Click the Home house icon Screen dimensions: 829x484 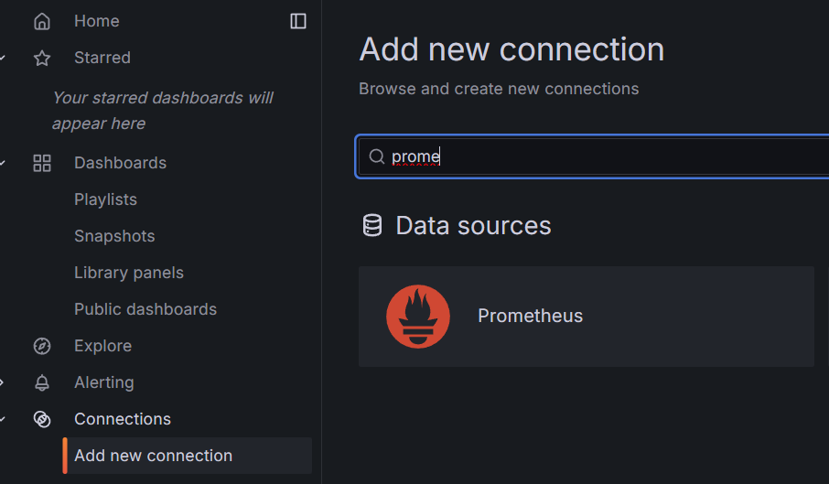click(42, 21)
